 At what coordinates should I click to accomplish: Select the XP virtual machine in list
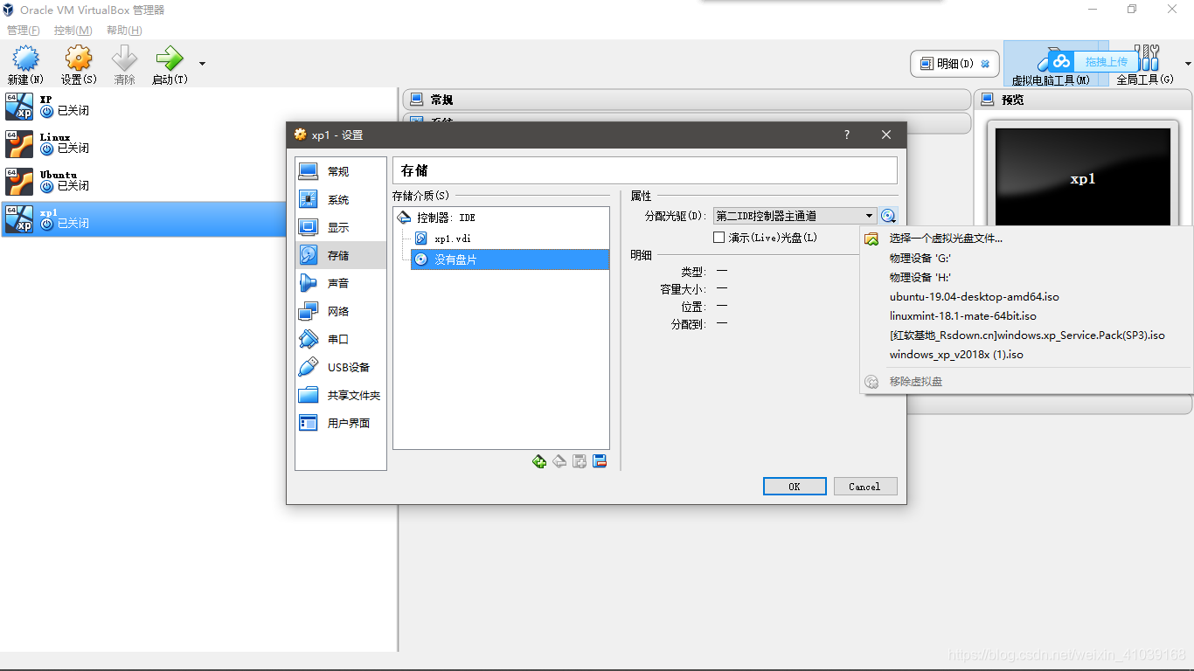tap(198, 107)
